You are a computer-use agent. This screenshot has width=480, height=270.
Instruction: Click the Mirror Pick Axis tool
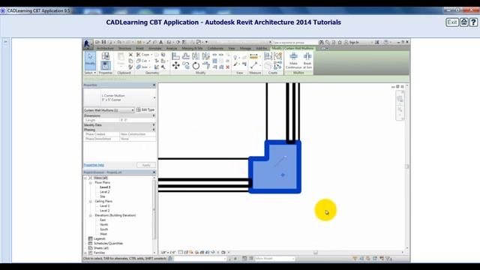coord(196,56)
